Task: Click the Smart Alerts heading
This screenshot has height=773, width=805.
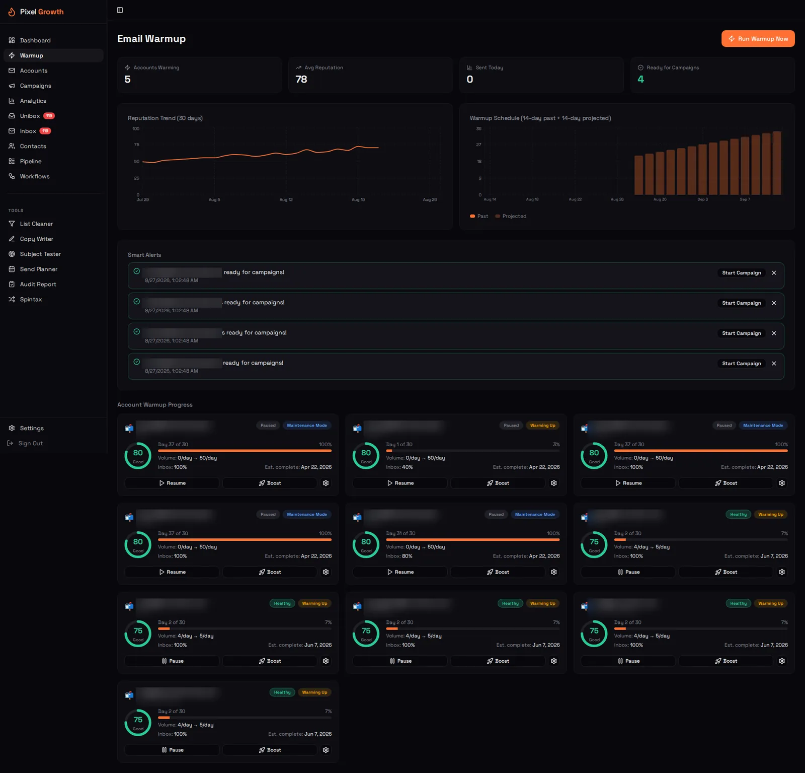Action: (x=144, y=255)
